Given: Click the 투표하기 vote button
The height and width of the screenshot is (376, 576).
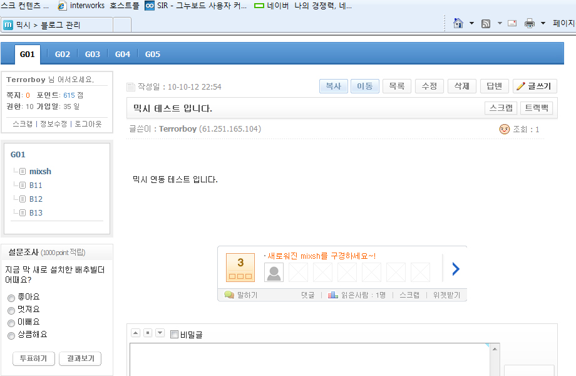Looking at the screenshot, I should point(34,358).
